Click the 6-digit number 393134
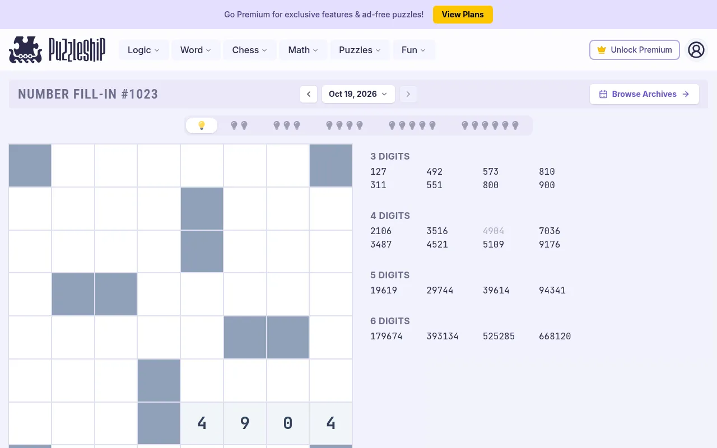 tap(443, 336)
